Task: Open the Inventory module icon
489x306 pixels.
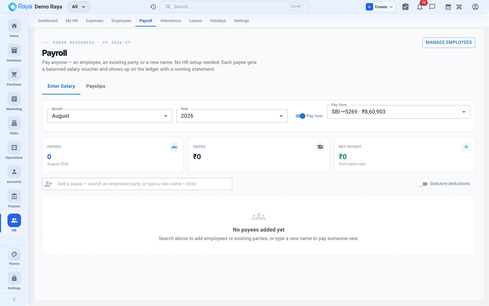Action: (14, 50)
